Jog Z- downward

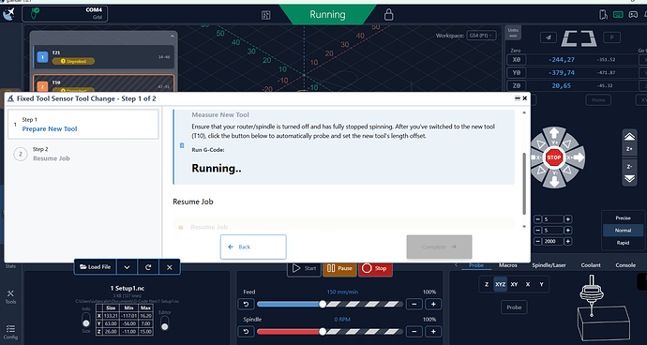coord(629,173)
